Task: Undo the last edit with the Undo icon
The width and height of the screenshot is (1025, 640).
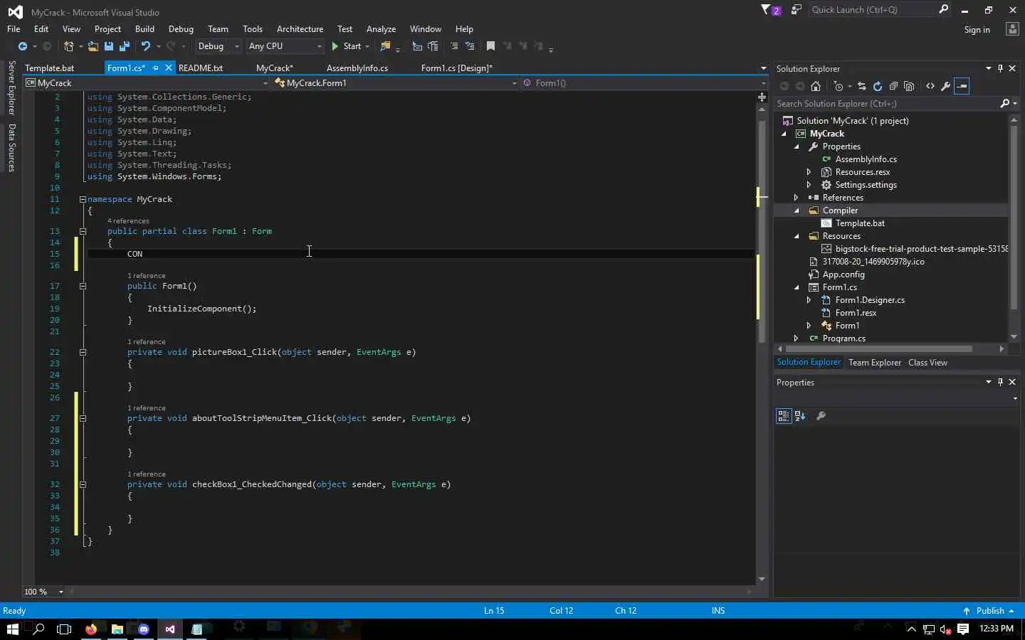Action: click(x=145, y=46)
